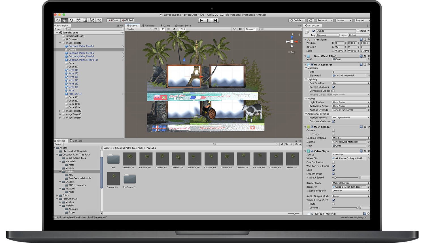Collapse the Video Player component

tap(305, 151)
